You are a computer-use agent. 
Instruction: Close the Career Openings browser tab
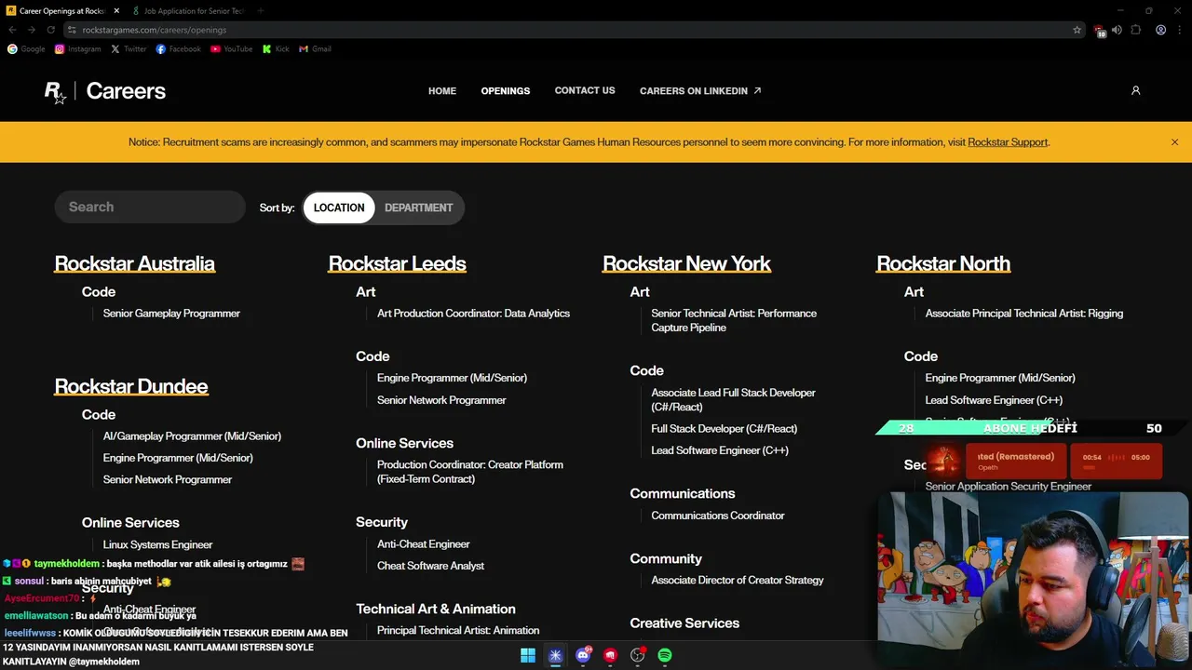[x=116, y=11]
